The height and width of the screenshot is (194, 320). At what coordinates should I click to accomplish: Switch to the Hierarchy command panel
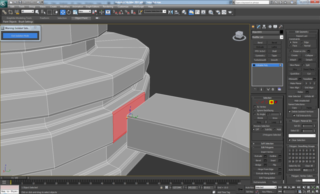pos(264,26)
